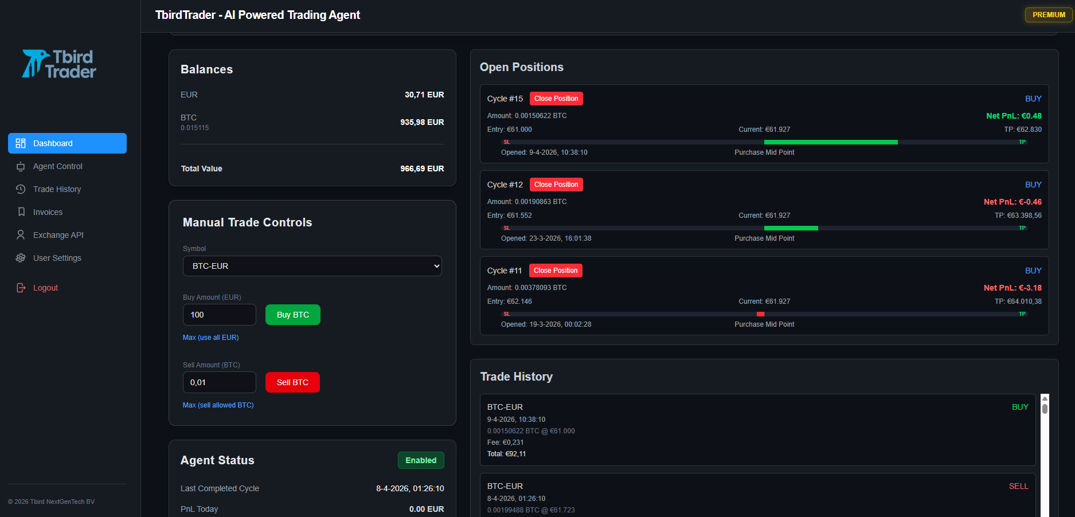Open User Settings in the sidebar

pos(67,258)
